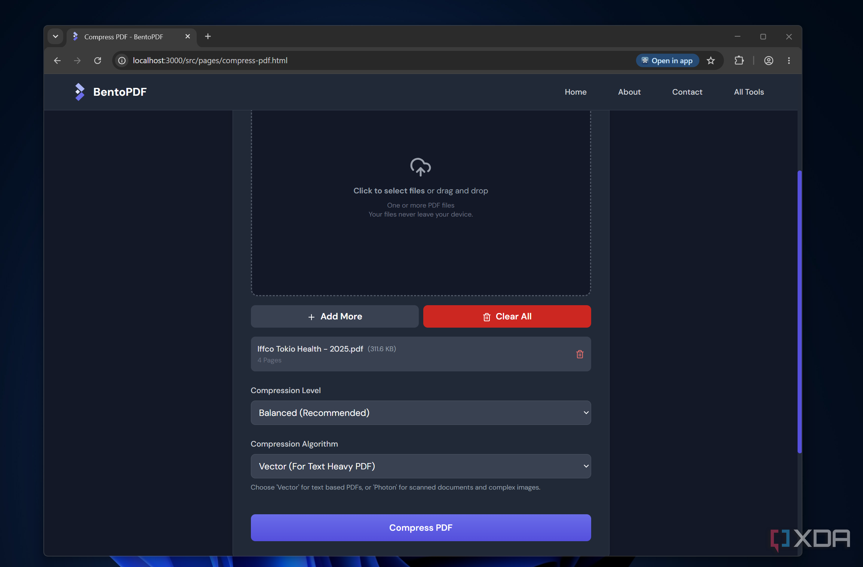Open a new tab with the plus icon

tap(208, 36)
